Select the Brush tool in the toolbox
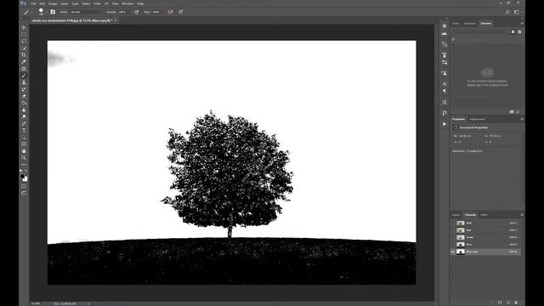 [x=24, y=76]
